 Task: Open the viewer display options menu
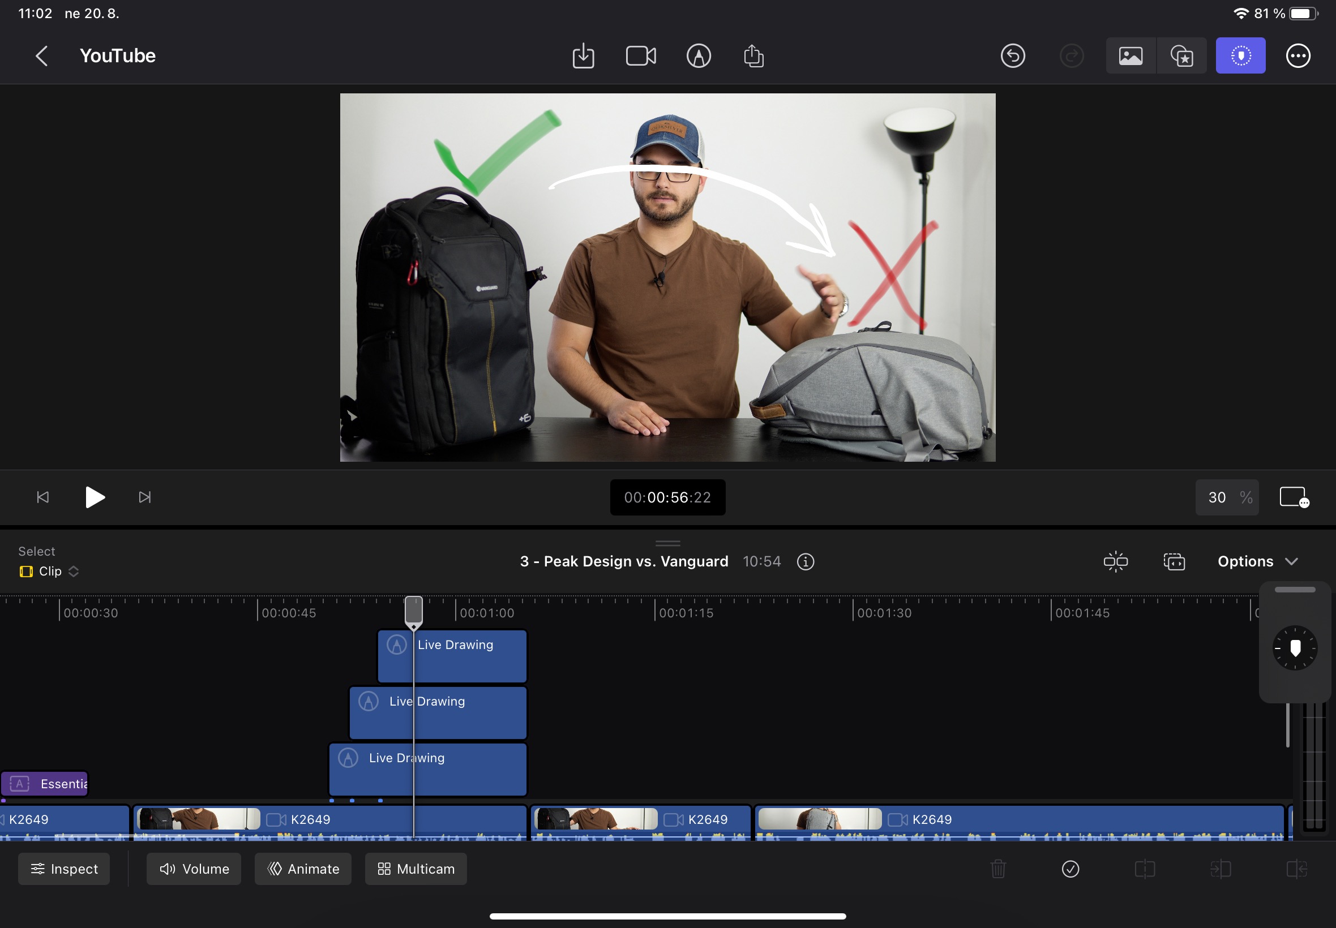[x=1294, y=498]
